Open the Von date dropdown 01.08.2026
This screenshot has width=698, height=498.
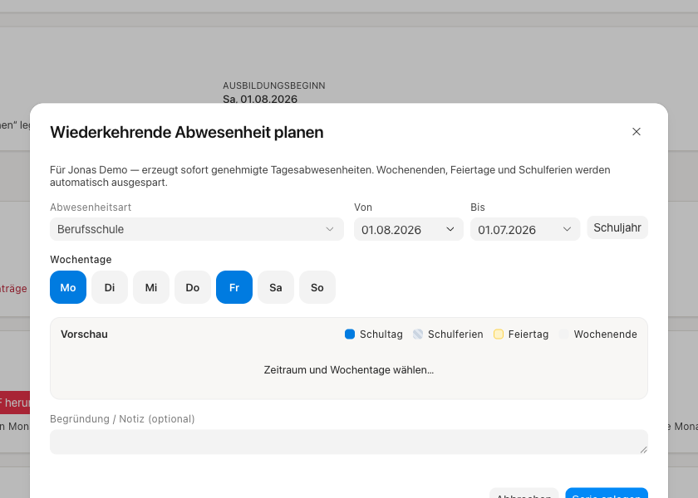click(408, 229)
